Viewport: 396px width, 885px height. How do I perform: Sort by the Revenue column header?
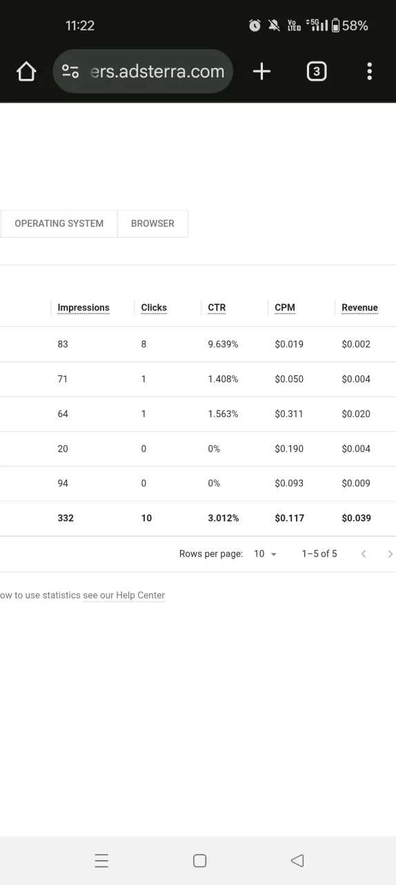[x=359, y=308]
